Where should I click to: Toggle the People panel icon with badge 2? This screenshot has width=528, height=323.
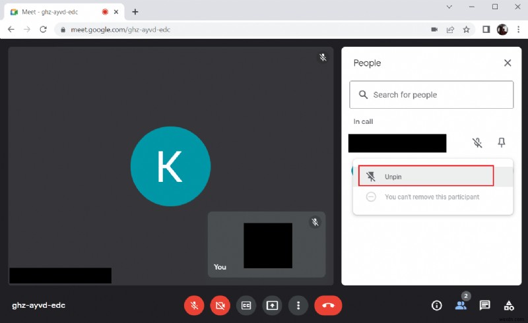tap(461, 305)
